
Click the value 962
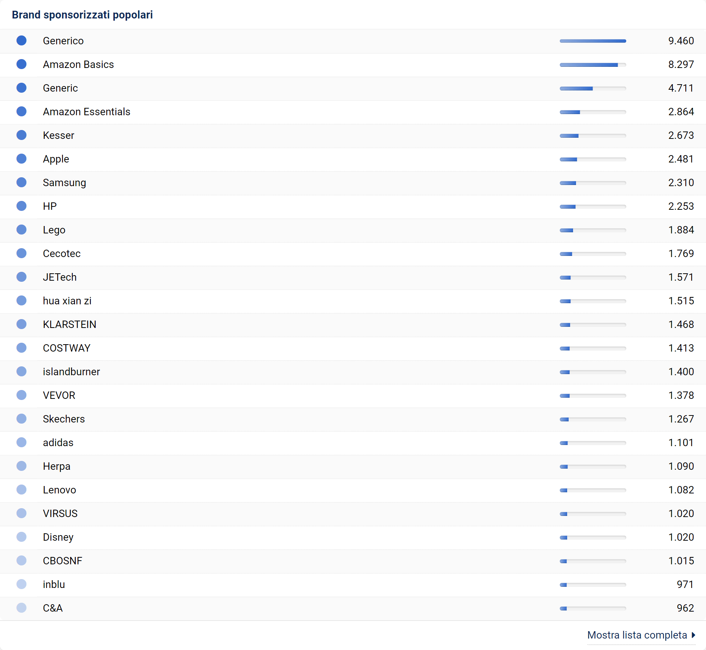click(685, 608)
